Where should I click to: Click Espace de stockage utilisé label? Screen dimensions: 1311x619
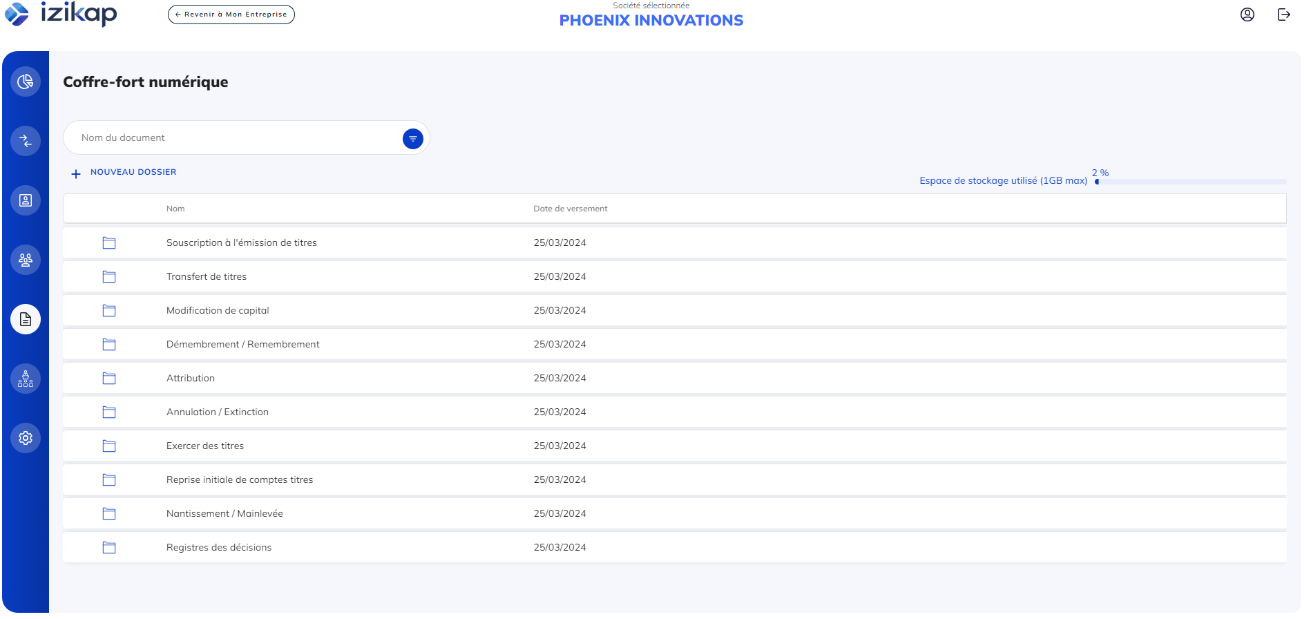click(1004, 181)
